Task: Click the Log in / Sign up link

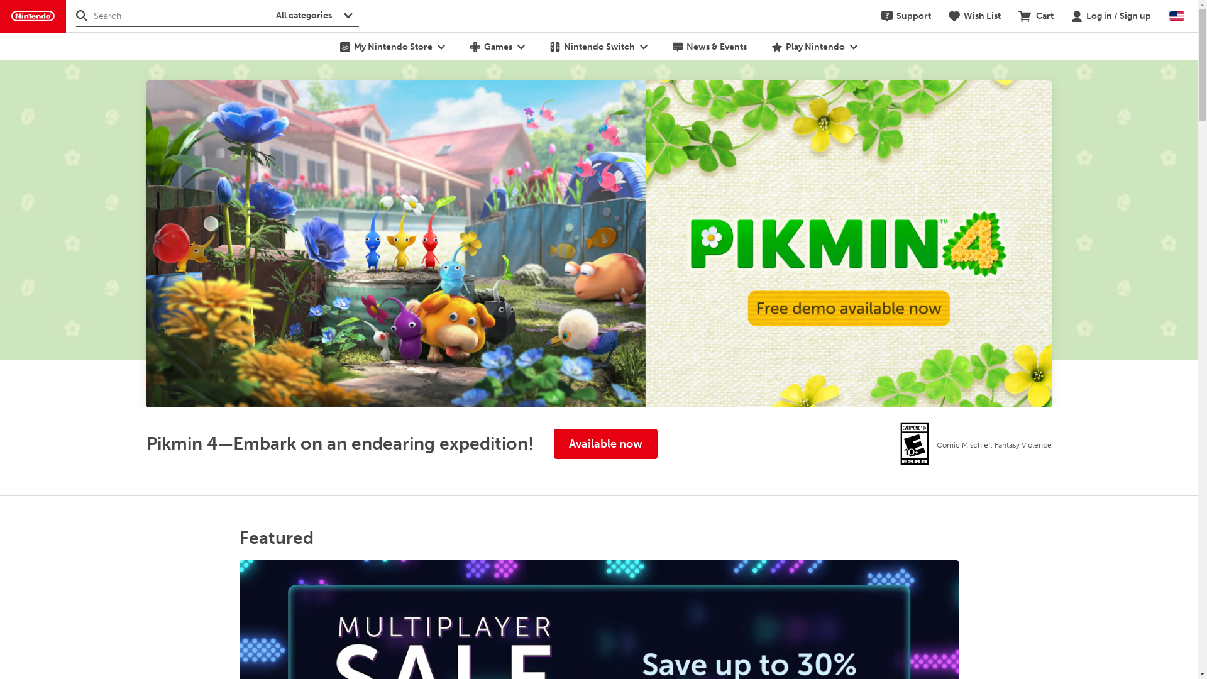Action: click(1118, 16)
